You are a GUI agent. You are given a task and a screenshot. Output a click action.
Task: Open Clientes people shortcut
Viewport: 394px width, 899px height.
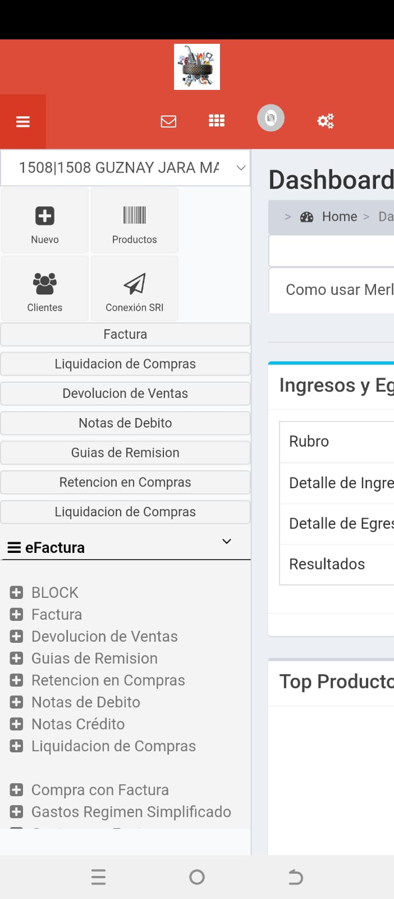click(x=45, y=284)
